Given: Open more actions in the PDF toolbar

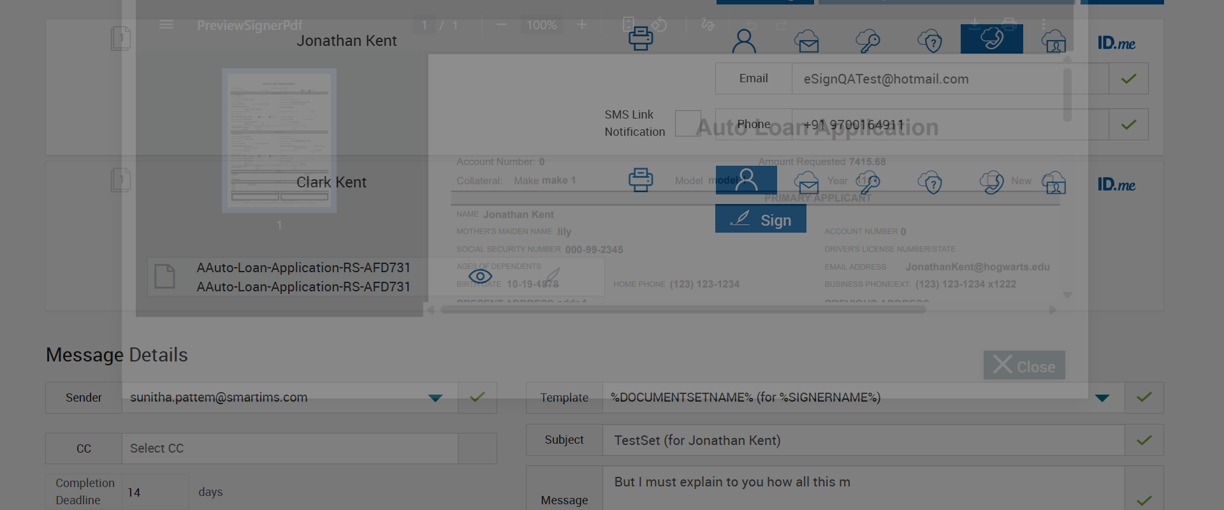Looking at the screenshot, I should (1043, 25).
